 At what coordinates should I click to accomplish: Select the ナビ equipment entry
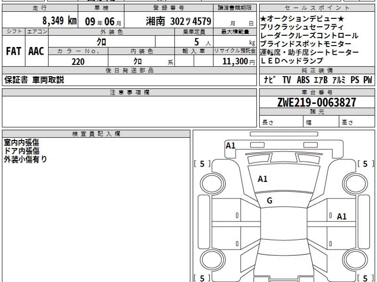click(270, 80)
